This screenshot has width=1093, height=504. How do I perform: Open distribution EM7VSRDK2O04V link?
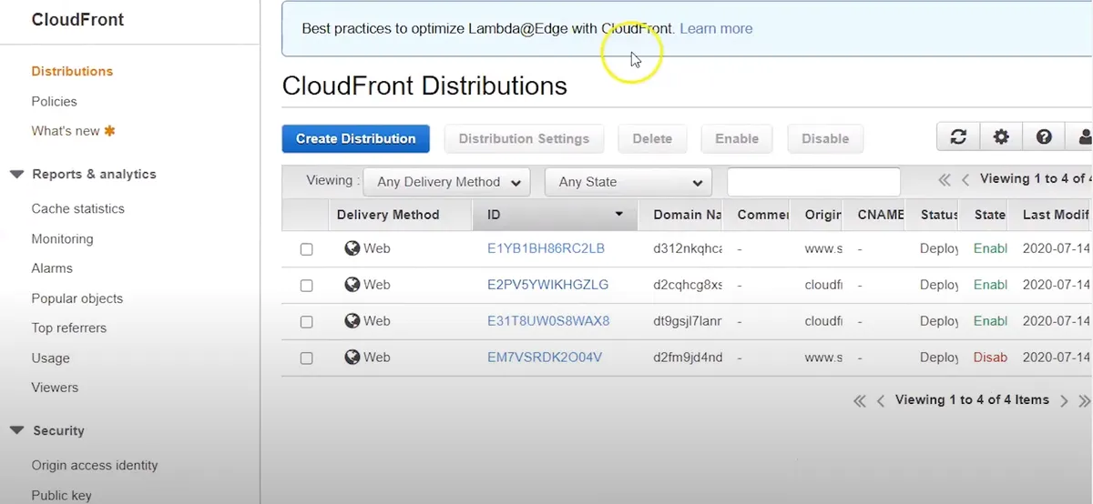[545, 358]
